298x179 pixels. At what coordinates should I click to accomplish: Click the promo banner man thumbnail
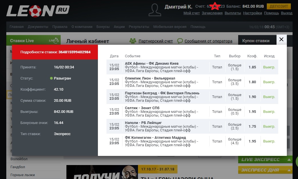pos(102,172)
